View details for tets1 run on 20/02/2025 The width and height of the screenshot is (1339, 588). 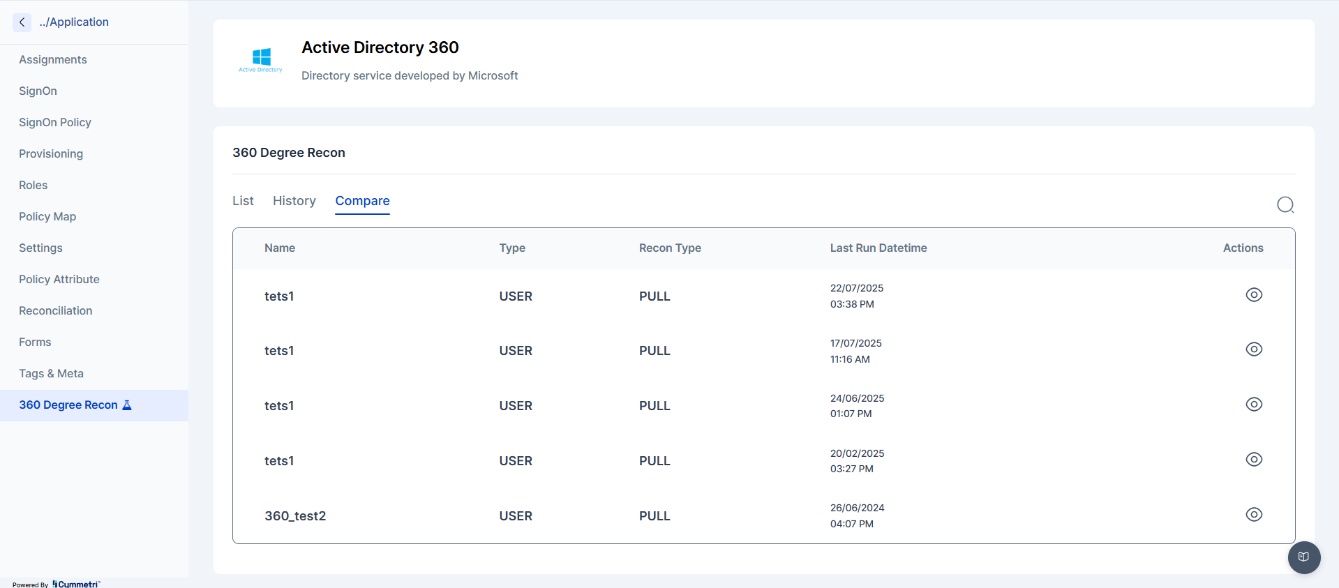1254,460
